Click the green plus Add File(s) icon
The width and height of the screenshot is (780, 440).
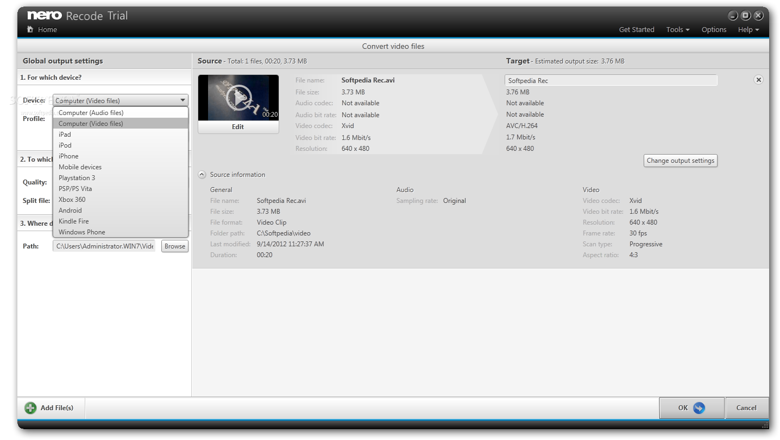tap(30, 408)
